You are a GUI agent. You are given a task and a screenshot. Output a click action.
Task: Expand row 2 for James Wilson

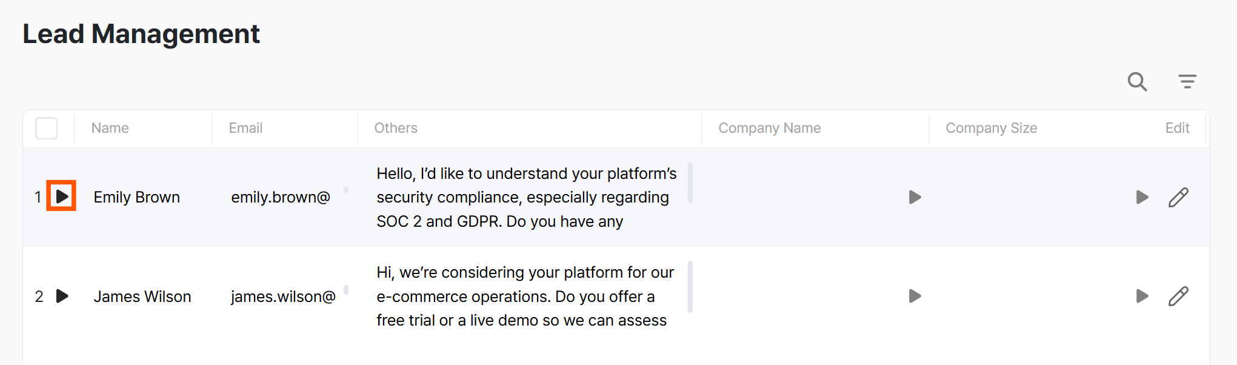point(62,296)
